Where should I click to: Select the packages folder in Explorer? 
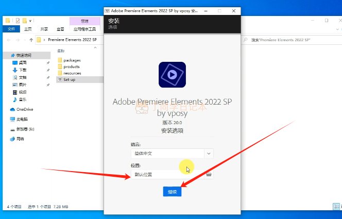click(72, 60)
